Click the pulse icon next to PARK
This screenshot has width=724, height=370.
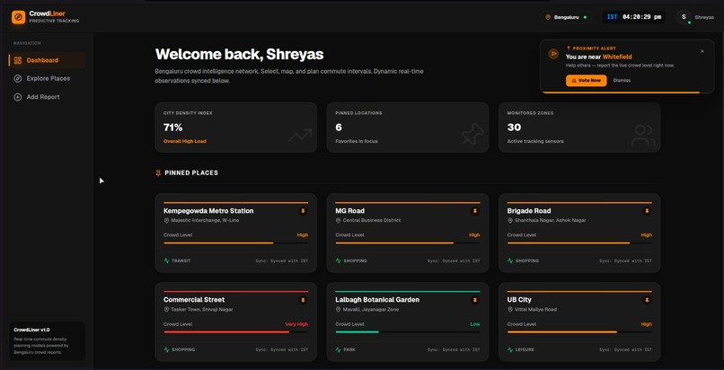[x=339, y=350]
